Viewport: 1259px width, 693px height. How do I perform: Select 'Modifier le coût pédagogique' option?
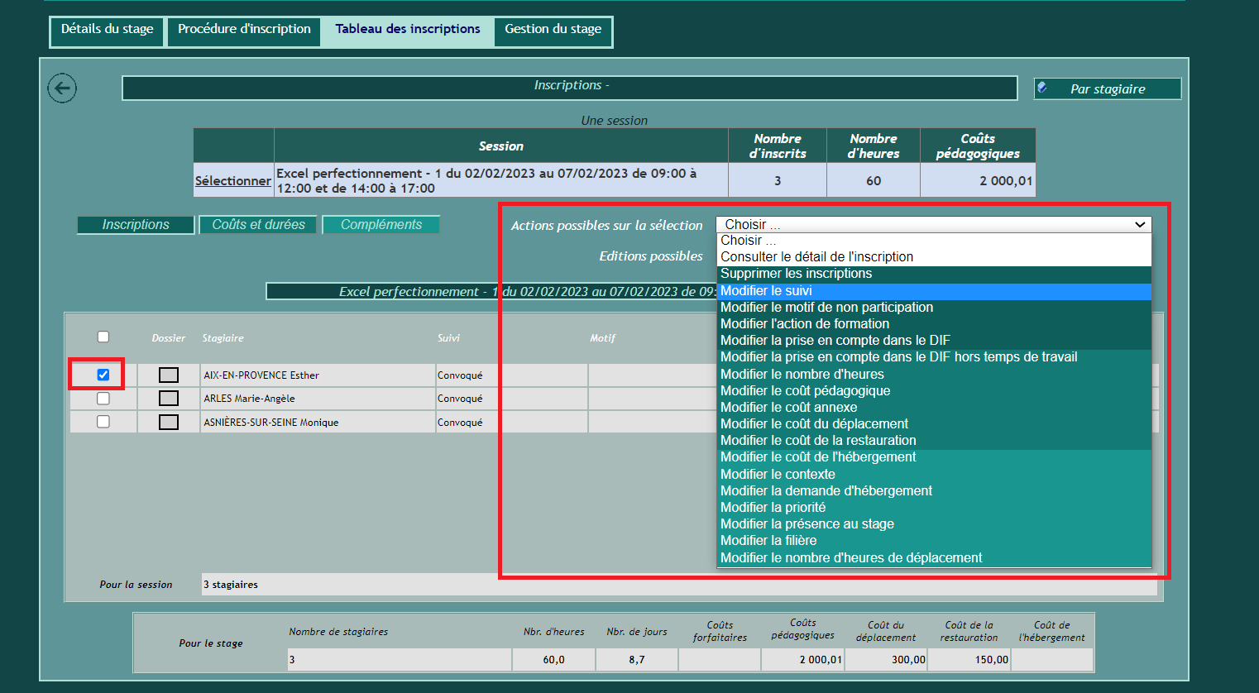(x=805, y=391)
